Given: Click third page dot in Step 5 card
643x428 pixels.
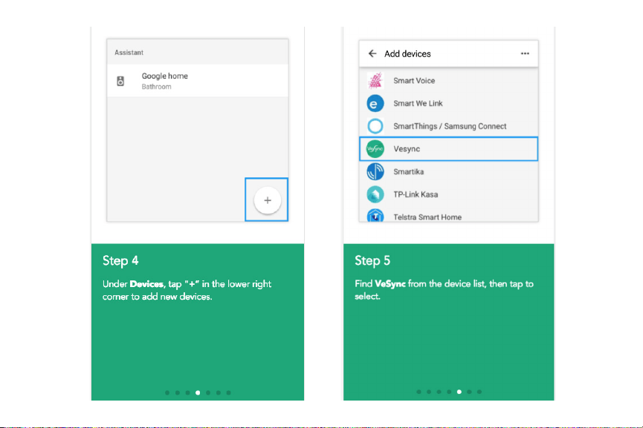Looking at the screenshot, I should tap(439, 392).
